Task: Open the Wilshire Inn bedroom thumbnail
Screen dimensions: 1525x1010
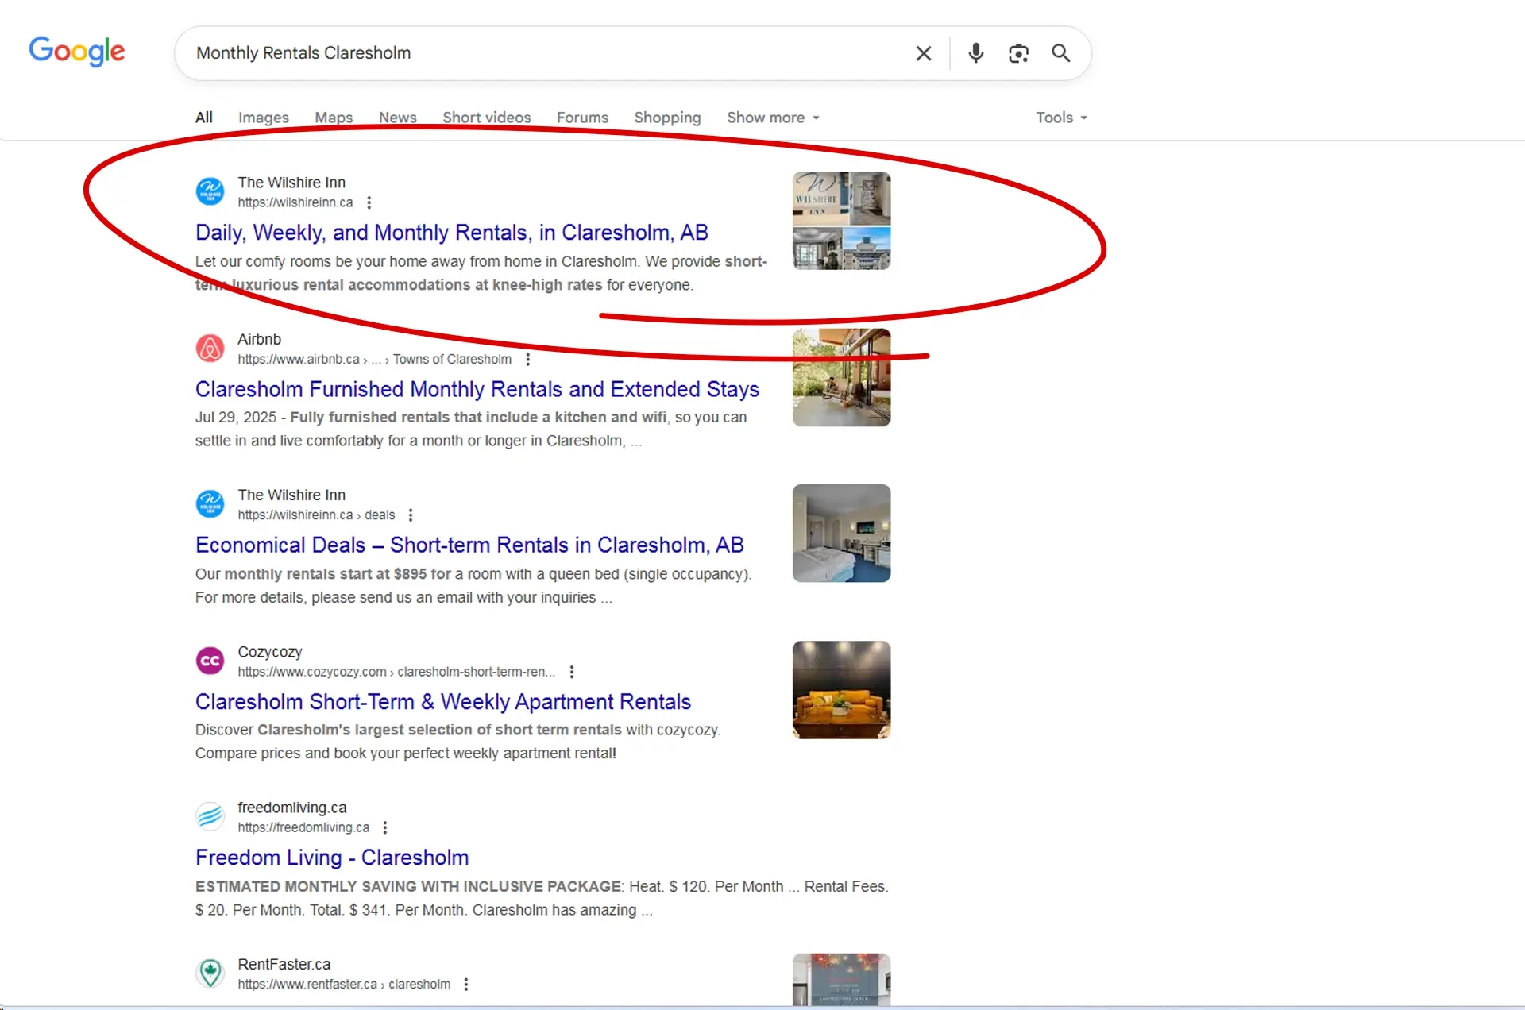Action: 841,533
